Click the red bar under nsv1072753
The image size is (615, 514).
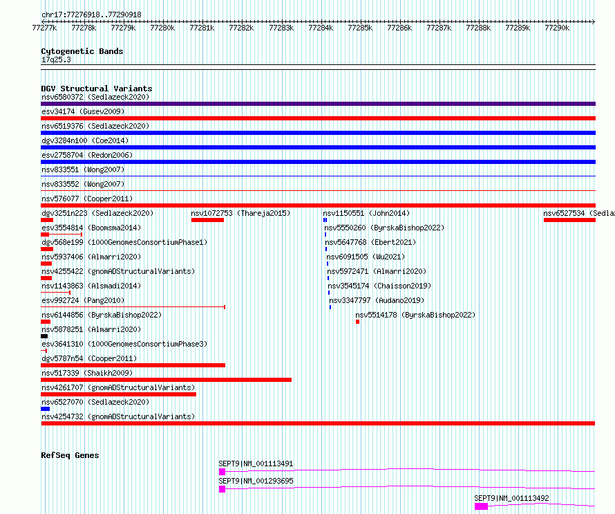[x=207, y=220]
